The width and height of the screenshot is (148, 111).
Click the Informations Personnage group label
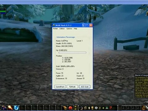coord(66,37)
